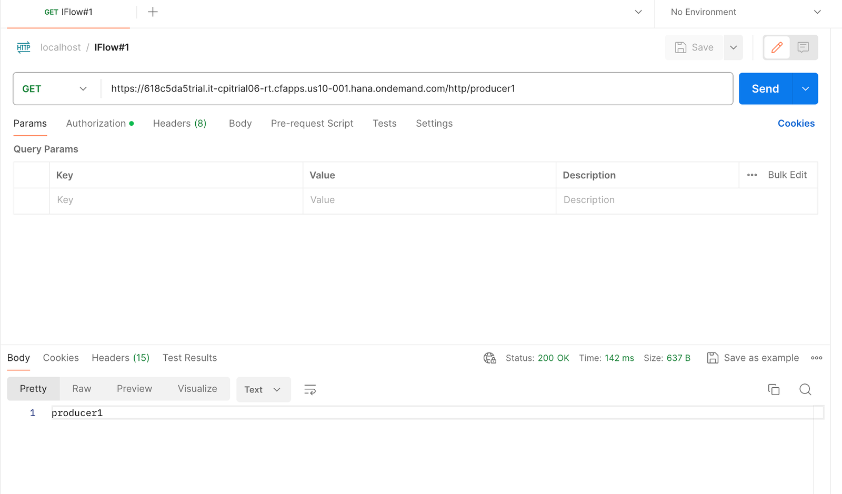The image size is (842, 494).
Task: Open the No Environment selector
Action: coord(745,12)
